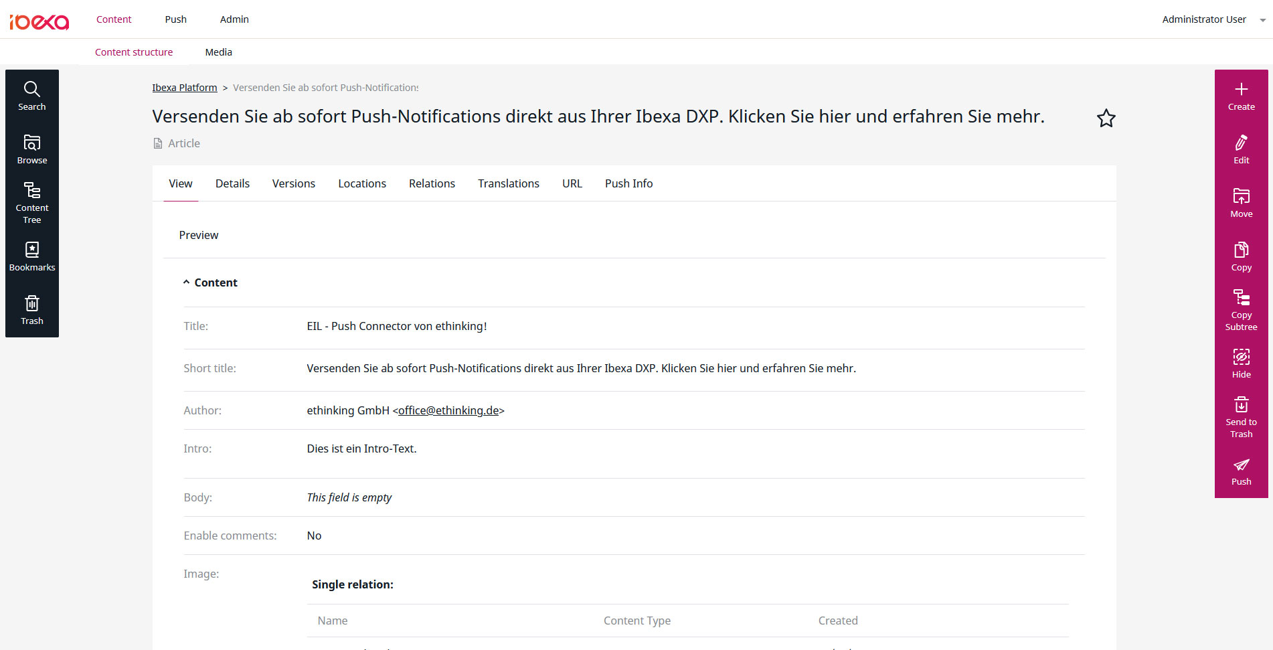Open the Push top menu

(176, 19)
